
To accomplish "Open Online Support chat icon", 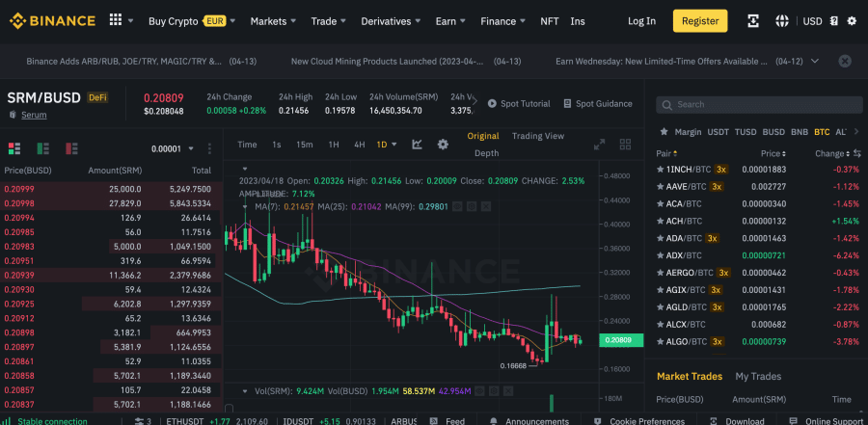I will [794, 421].
